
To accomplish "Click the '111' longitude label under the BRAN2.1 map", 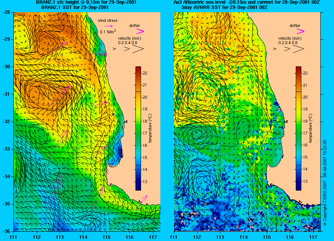I will click(13, 237).
